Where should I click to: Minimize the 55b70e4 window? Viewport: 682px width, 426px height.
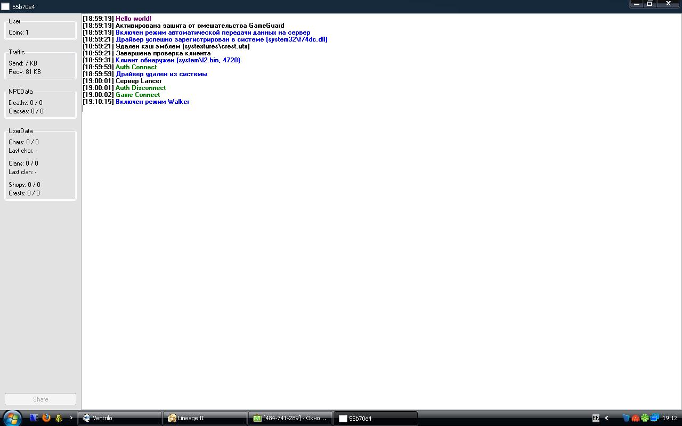637,4
